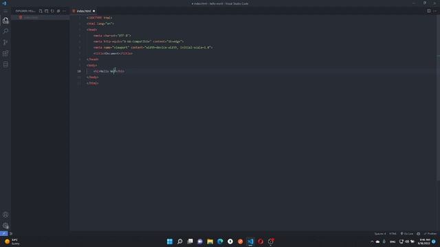
Task: Click Refresh Explorer icon
Action: [52, 11]
